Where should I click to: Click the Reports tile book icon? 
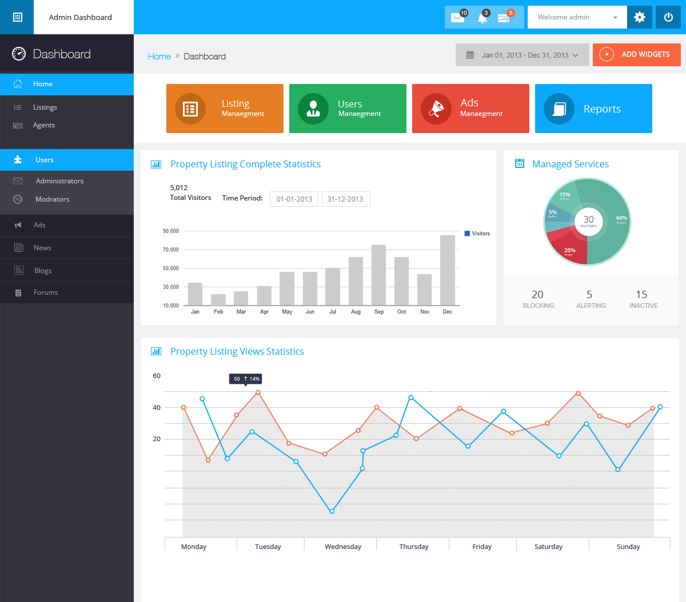[x=559, y=109]
